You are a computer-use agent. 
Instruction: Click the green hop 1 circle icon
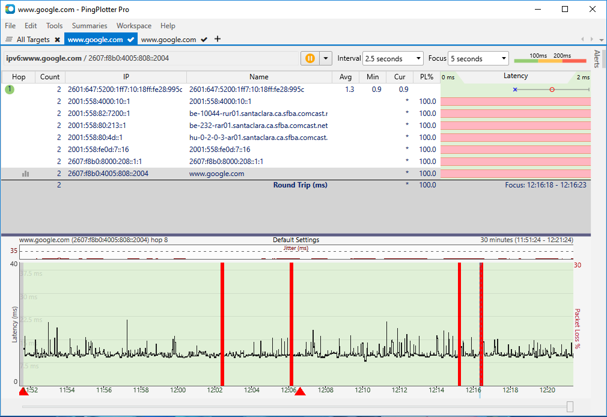(10, 90)
